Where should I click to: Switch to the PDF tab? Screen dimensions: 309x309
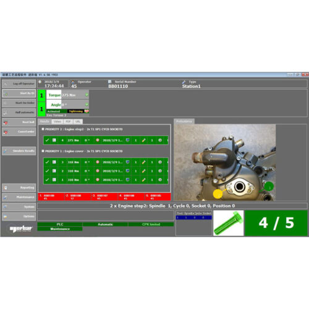68,122
